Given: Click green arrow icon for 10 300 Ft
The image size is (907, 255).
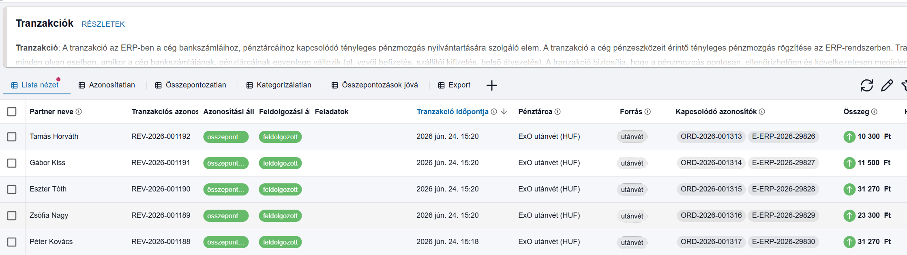Looking at the screenshot, I should pos(849,137).
